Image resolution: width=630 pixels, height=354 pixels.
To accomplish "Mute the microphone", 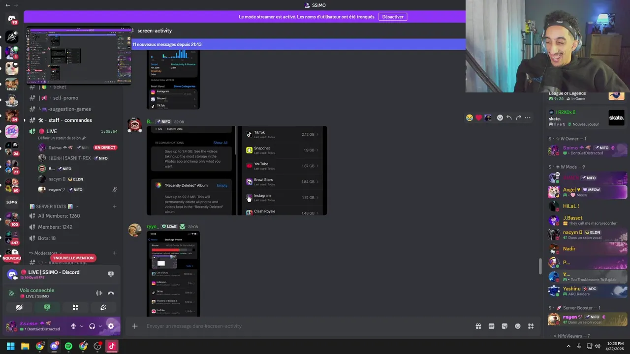I will [x=73, y=326].
